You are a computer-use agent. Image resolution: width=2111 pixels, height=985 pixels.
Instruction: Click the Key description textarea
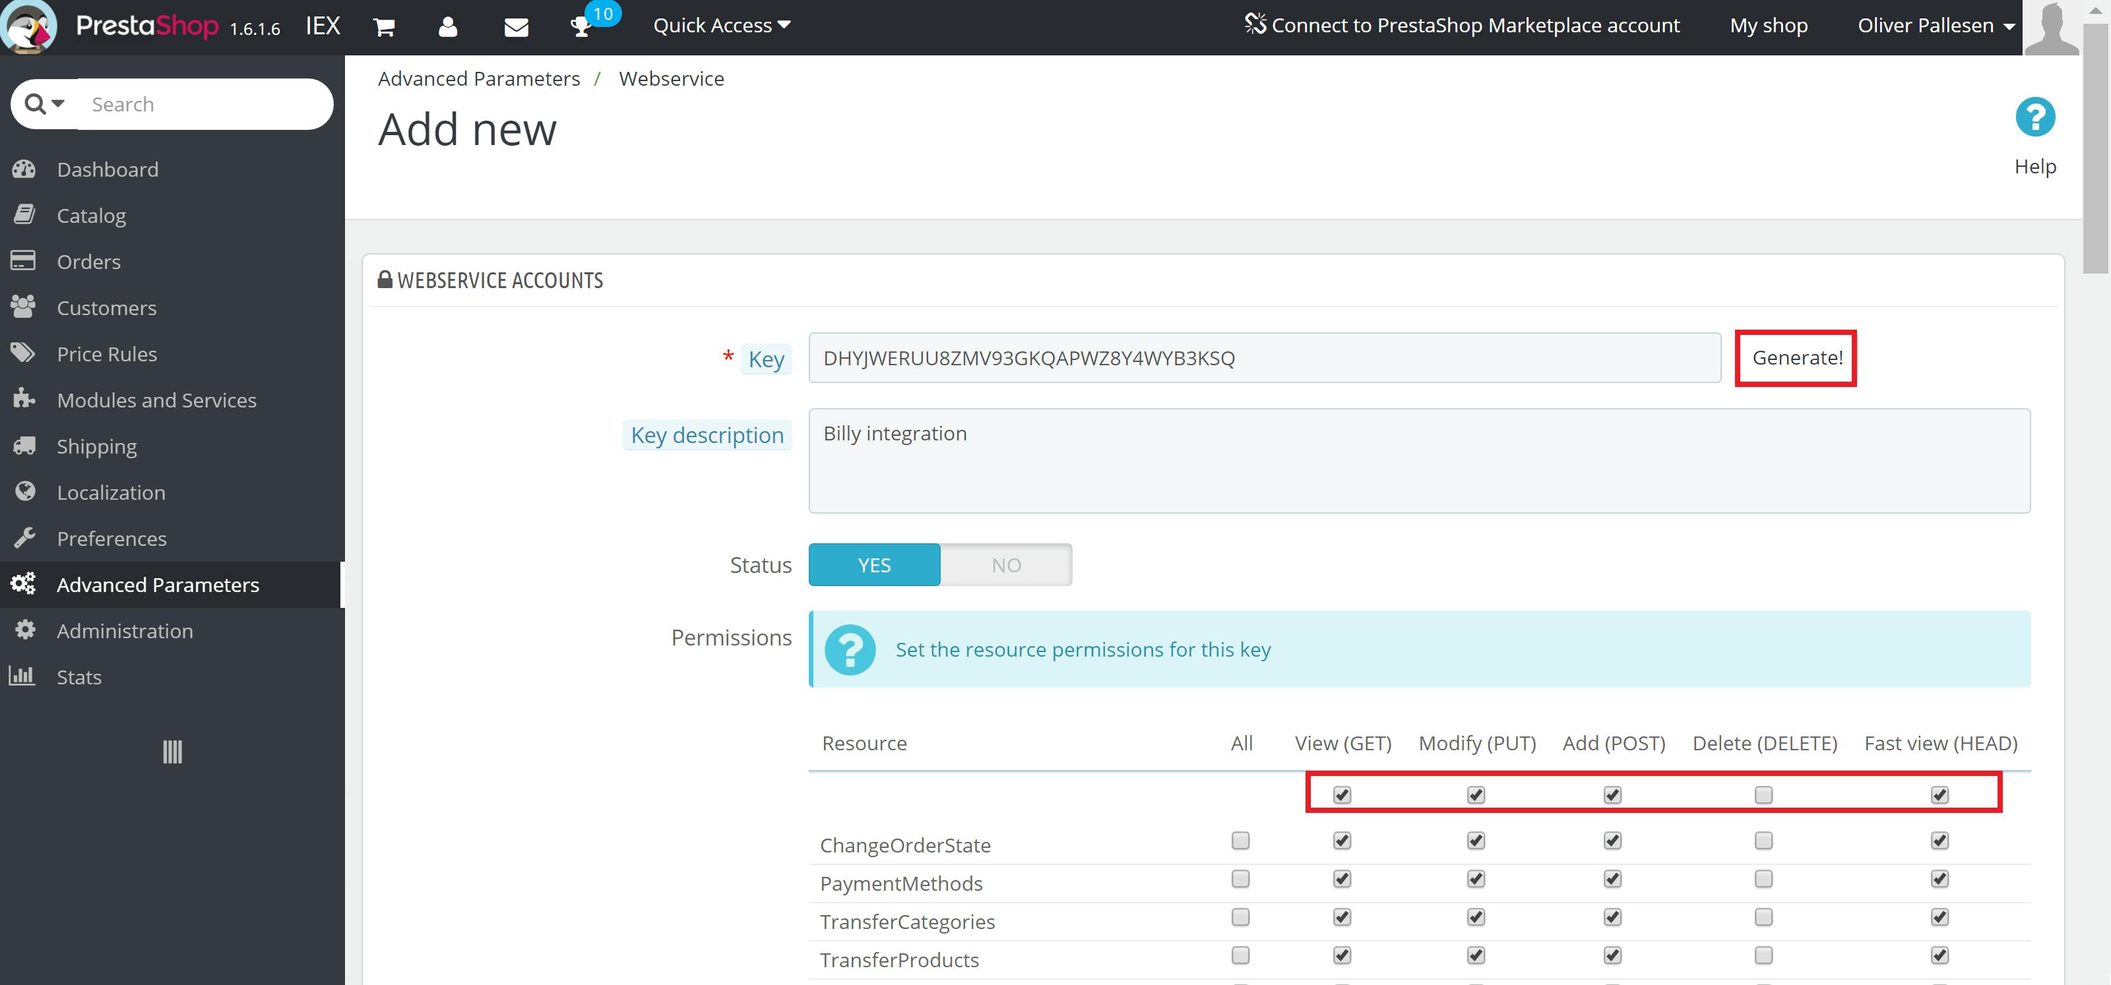click(x=1420, y=461)
